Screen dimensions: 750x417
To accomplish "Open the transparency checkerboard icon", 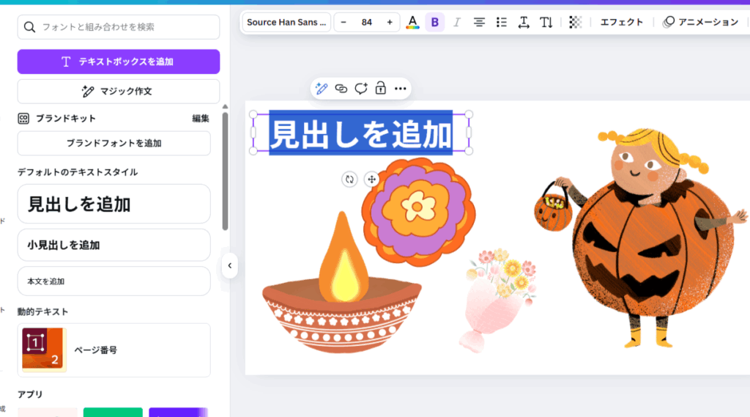I will coord(576,22).
